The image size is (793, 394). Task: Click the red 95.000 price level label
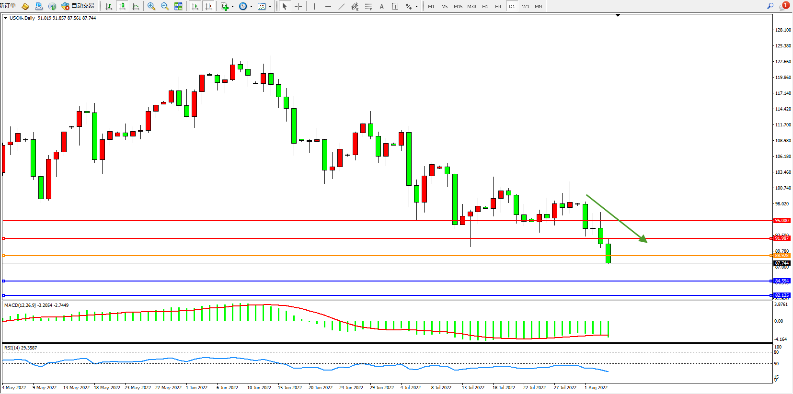click(782, 221)
